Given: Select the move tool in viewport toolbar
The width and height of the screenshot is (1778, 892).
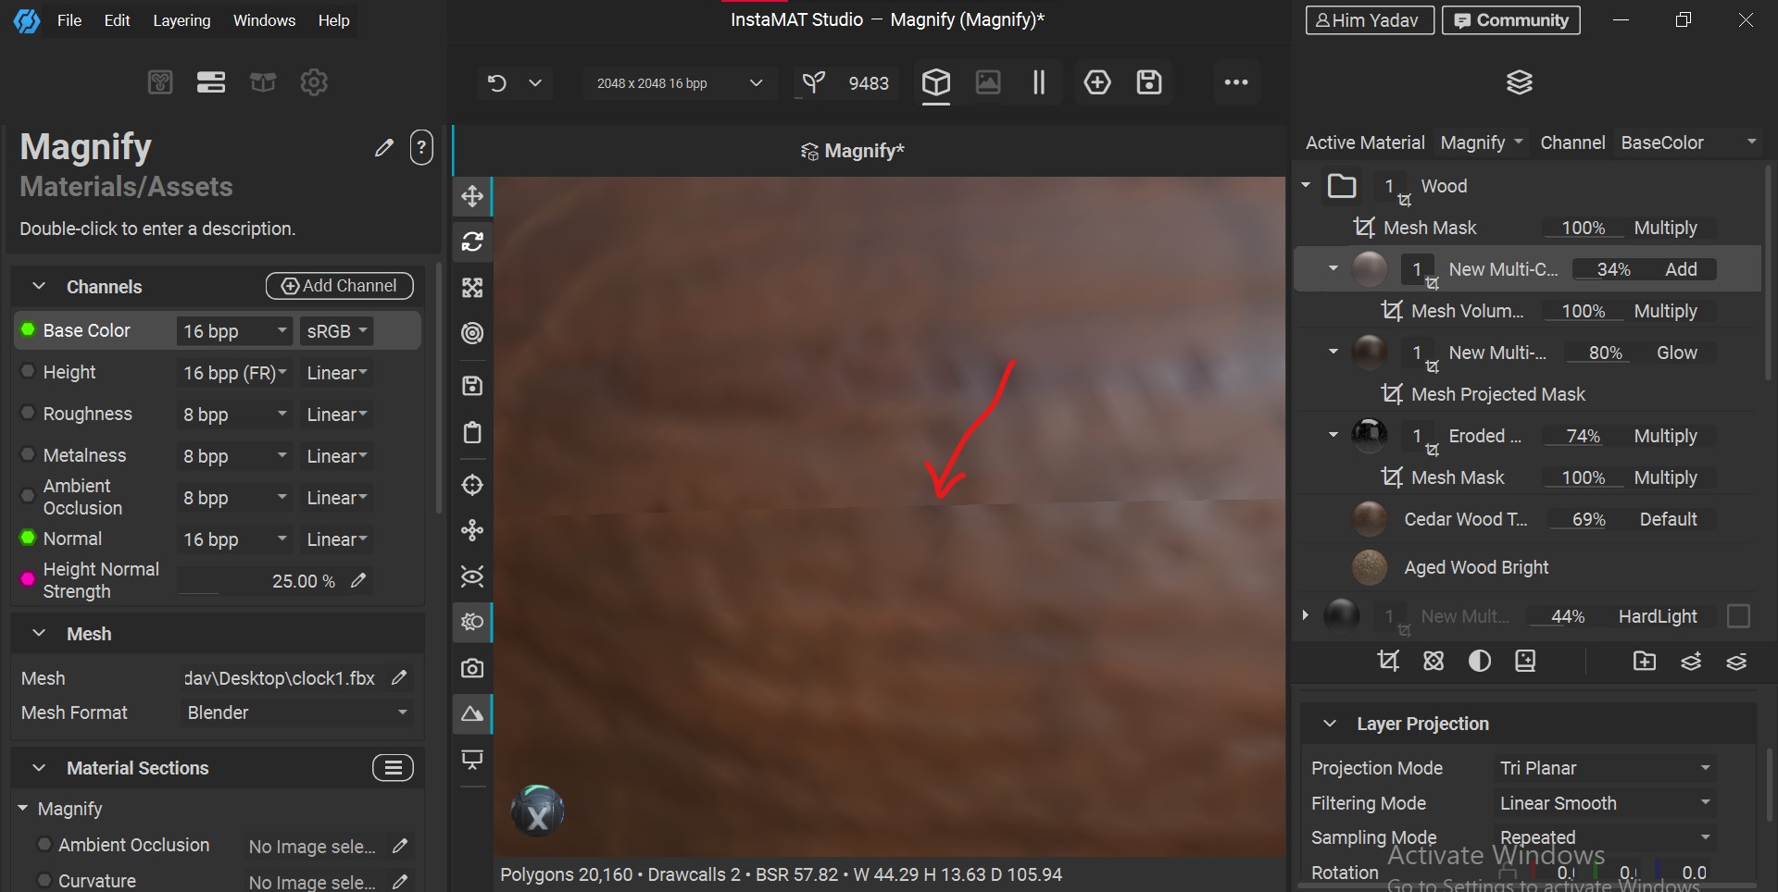Looking at the screenshot, I should pyautogui.click(x=472, y=196).
